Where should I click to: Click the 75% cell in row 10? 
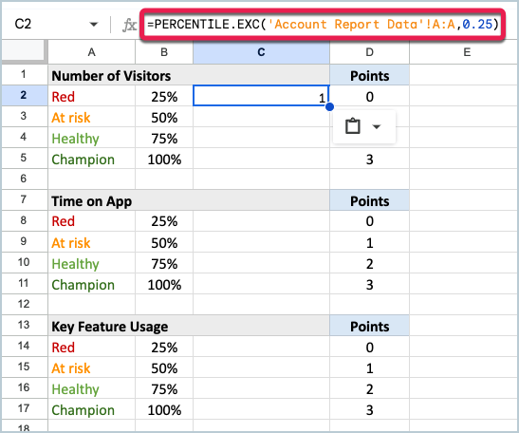tap(164, 264)
